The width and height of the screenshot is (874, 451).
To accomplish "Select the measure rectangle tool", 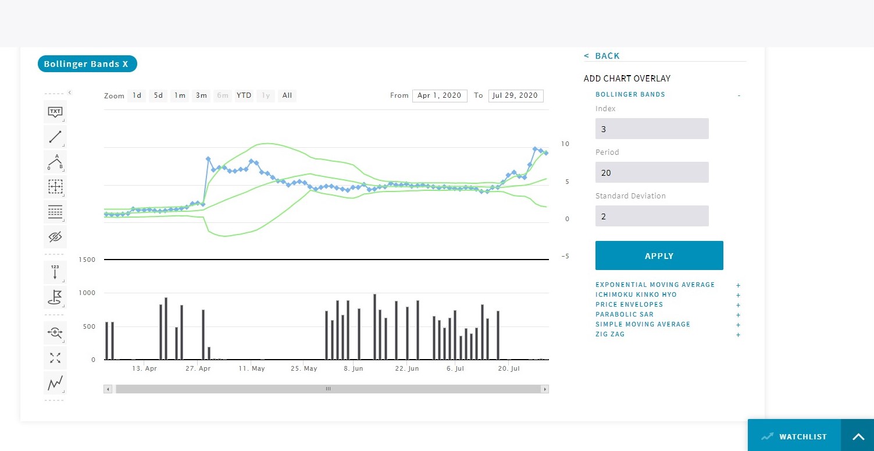I will (55, 187).
